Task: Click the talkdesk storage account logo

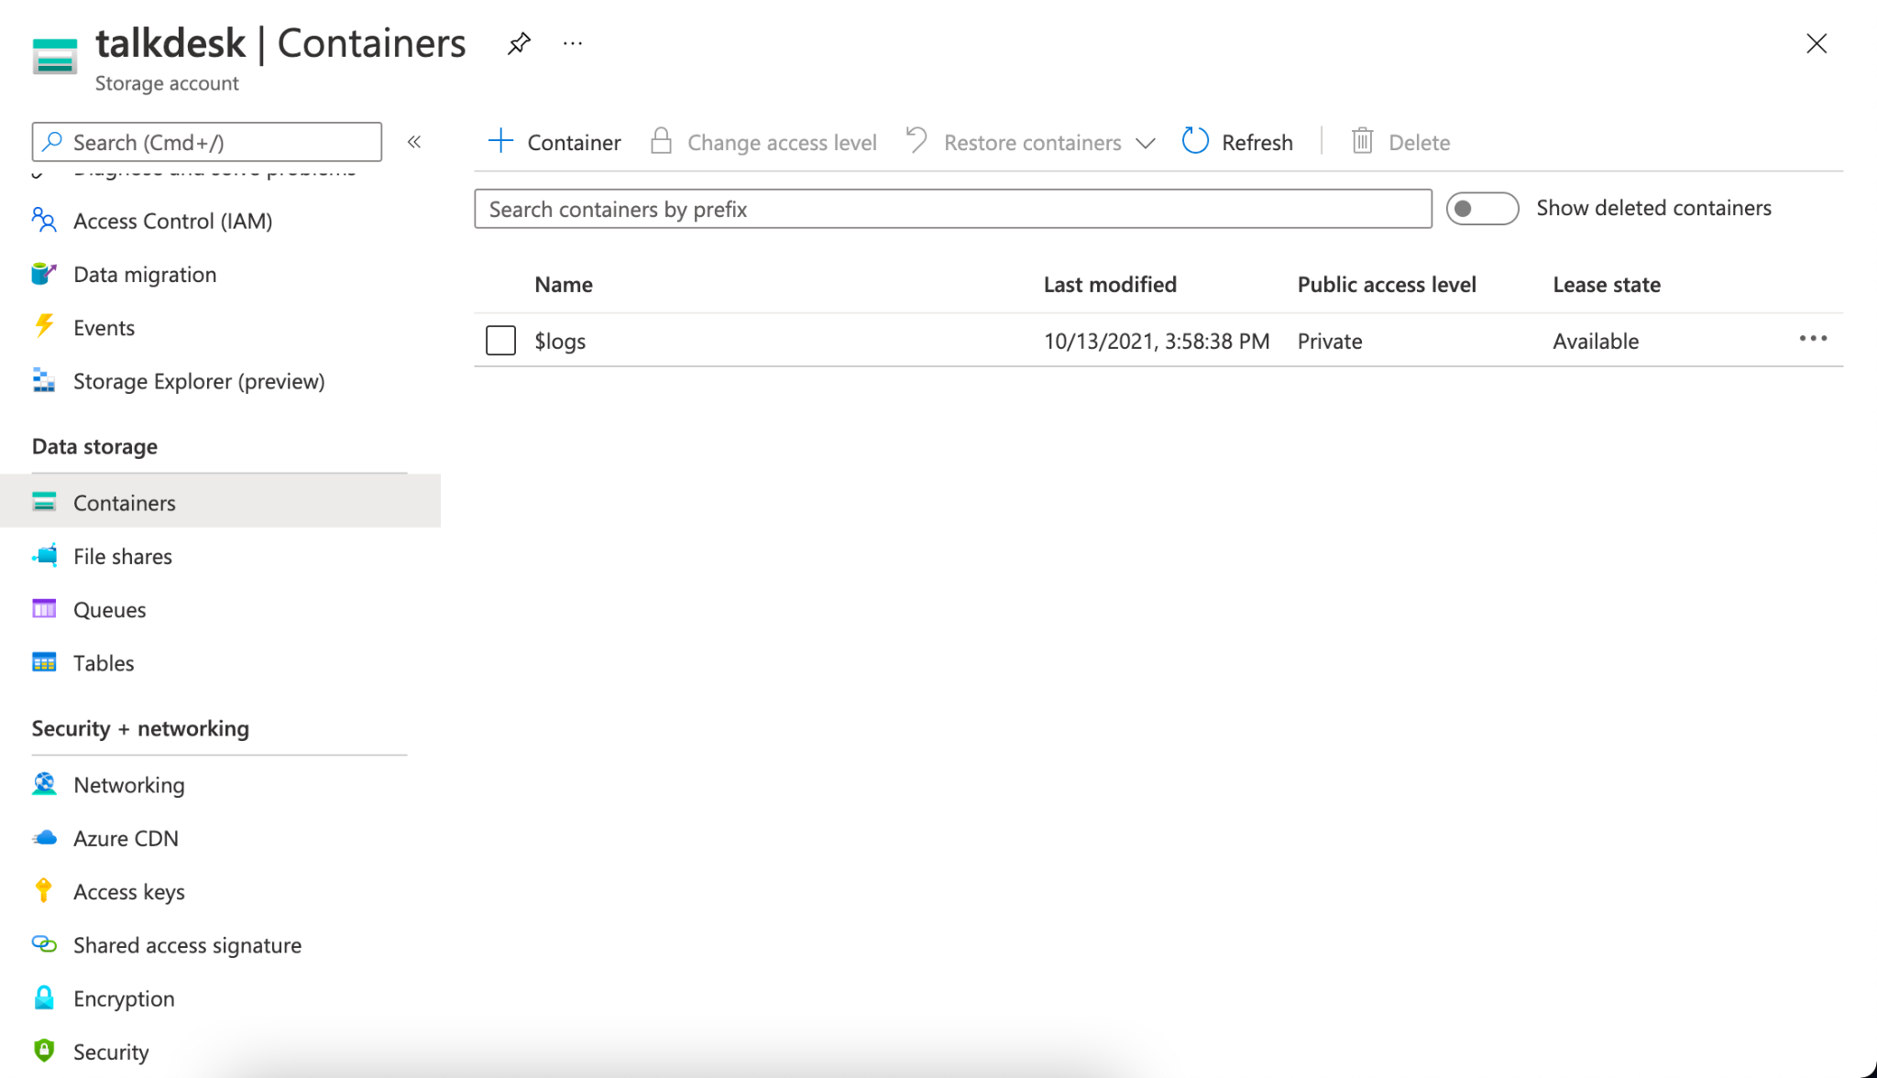Action: pyautogui.click(x=55, y=55)
